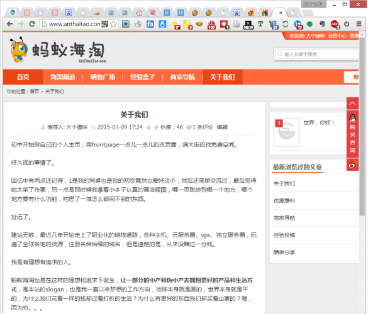Open the 海淘频道 navigation tab
The image size is (368, 314).
[63, 77]
